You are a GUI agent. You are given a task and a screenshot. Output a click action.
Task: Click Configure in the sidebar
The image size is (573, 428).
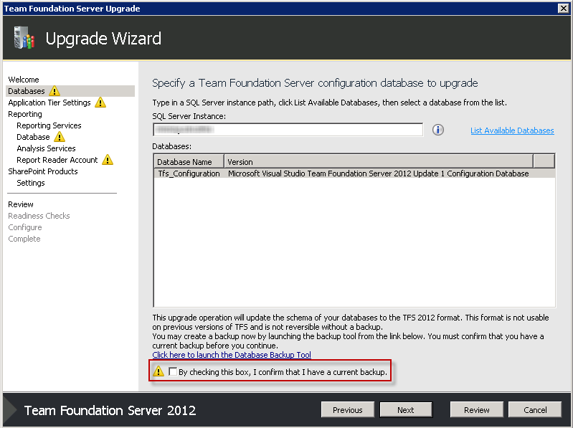click(x=25, y=227)
